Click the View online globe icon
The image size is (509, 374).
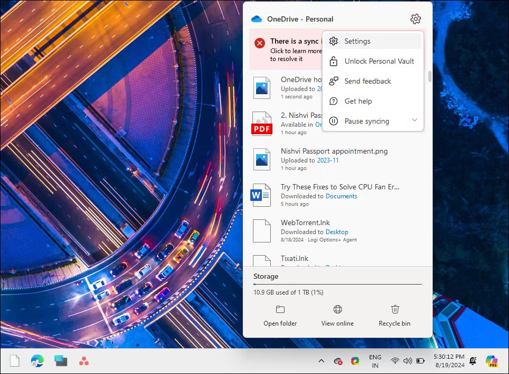[337, 310]
